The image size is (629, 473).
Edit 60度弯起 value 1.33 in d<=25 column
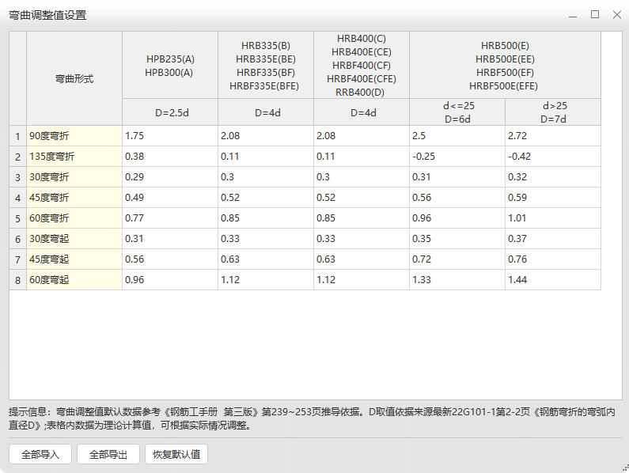457,280
